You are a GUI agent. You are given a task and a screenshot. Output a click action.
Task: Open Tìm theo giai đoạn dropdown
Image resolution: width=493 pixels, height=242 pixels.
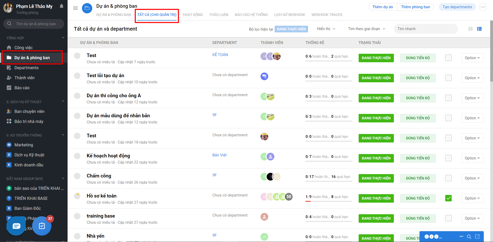pos(367,29)
